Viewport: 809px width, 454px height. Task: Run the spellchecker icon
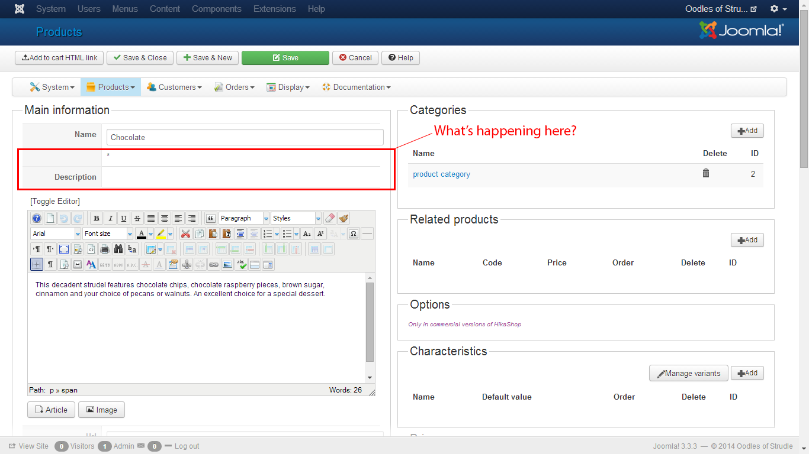tap(241, 264)
